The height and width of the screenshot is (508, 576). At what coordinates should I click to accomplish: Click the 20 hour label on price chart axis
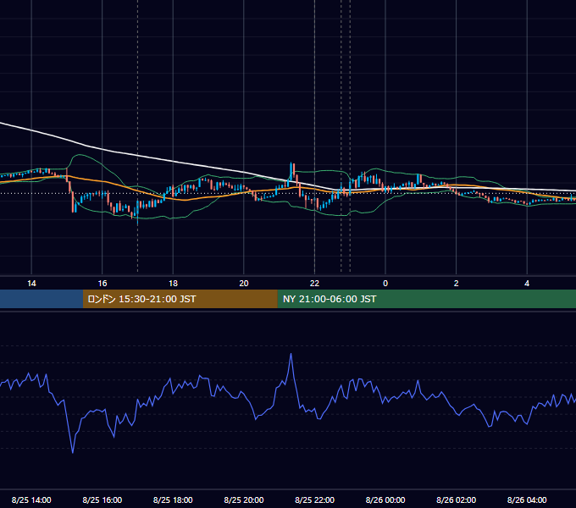click(244, 284)
